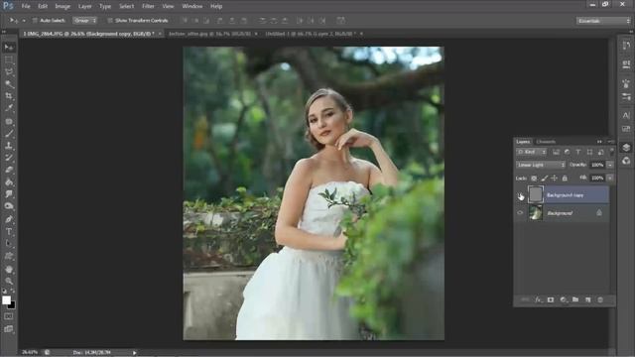
Task: Click the Background copy layer thumbnail
Action: coord(536,194)
